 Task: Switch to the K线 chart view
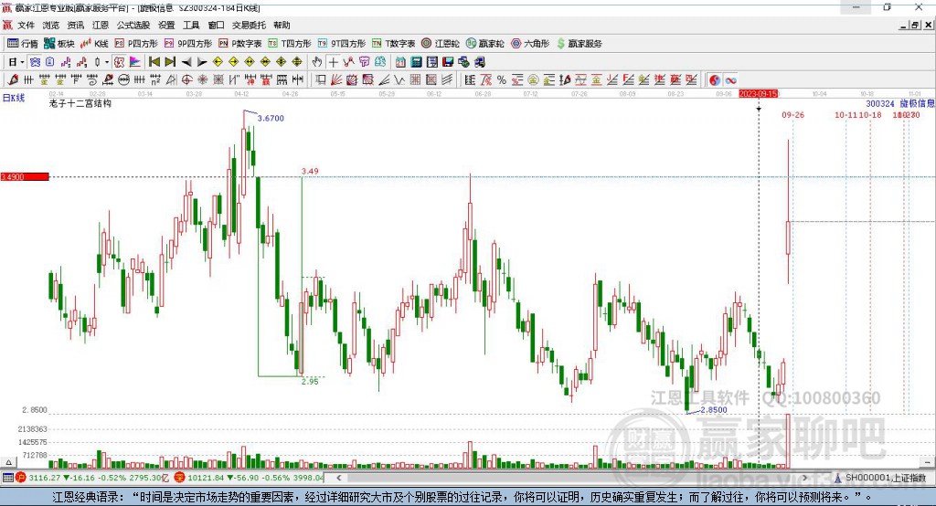(94, 44)
